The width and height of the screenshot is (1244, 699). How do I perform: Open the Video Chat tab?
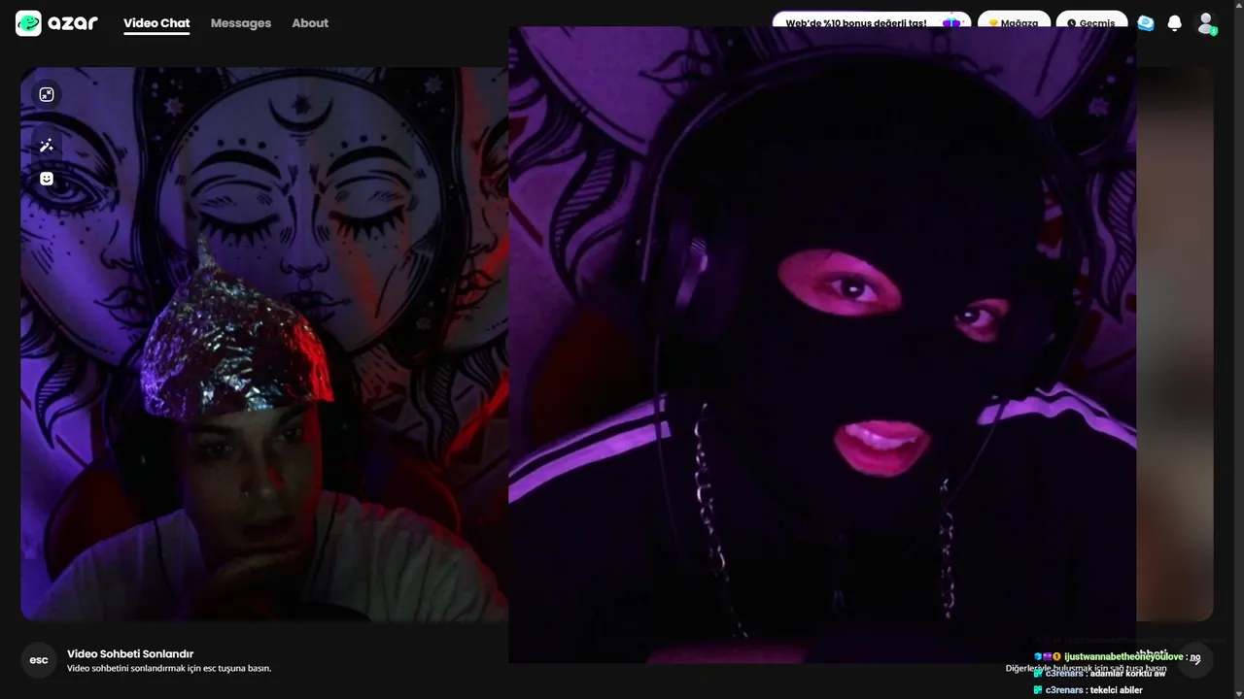(156, 23)
